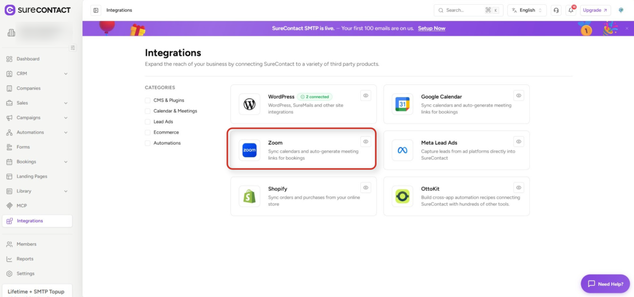Open the Zoom integration card title
This screenshot has height=297, width=634.
275,143
